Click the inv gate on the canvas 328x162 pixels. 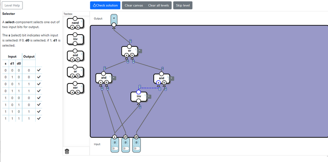139,97
